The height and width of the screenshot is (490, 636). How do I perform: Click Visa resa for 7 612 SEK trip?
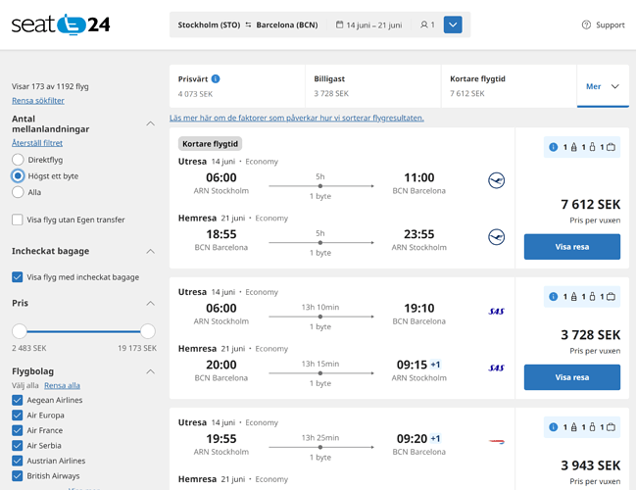coord(572,247)
